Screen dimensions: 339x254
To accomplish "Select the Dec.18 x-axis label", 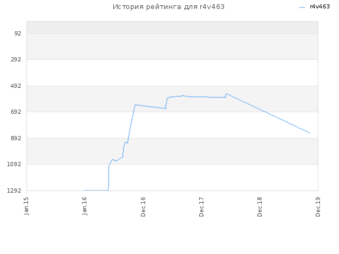I will (260, 207).
